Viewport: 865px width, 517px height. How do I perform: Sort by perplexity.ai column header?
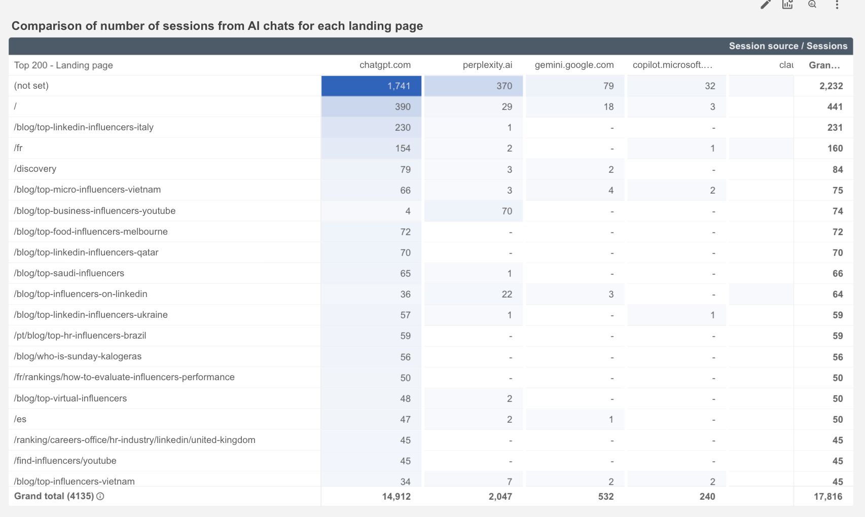(487, 65)
